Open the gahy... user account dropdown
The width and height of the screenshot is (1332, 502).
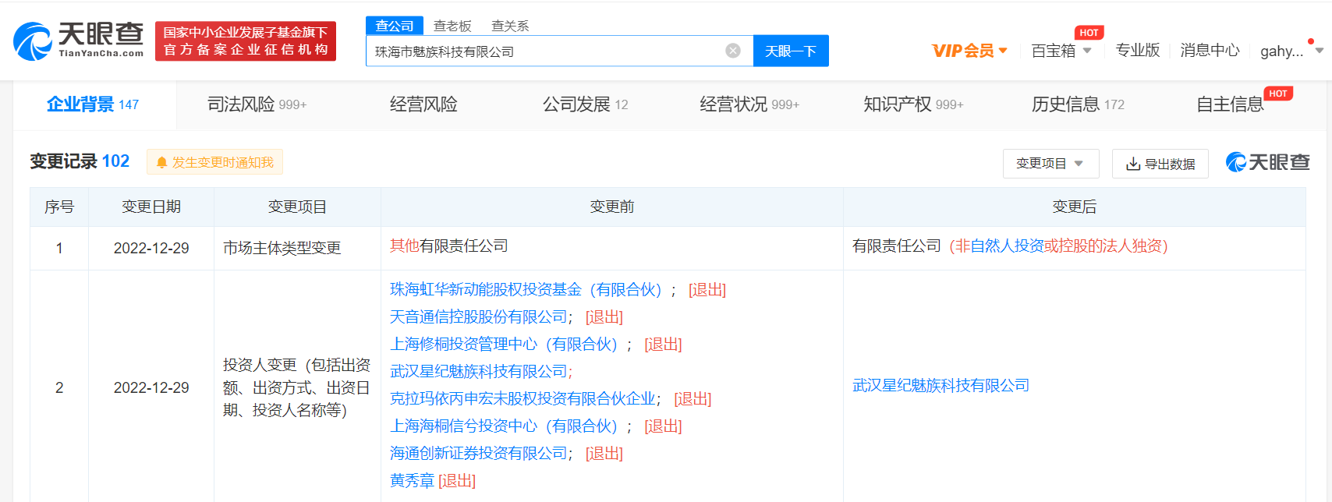tap(1291, 51)
